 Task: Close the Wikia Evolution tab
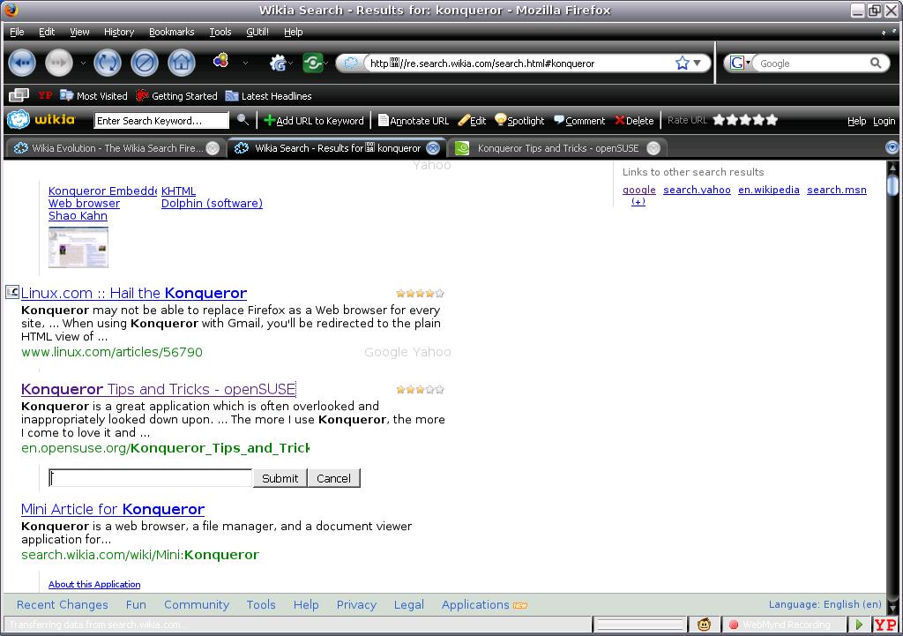point(213,148)
